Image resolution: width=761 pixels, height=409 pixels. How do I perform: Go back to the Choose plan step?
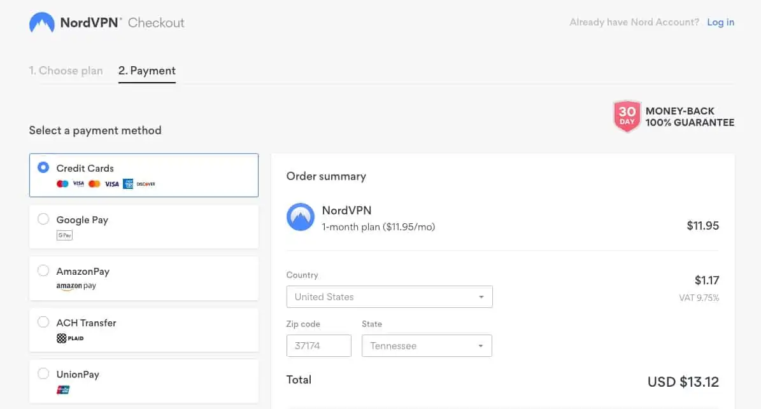click(66, 71)
